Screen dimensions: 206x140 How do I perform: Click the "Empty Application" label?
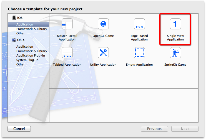[x=139, y=65]
